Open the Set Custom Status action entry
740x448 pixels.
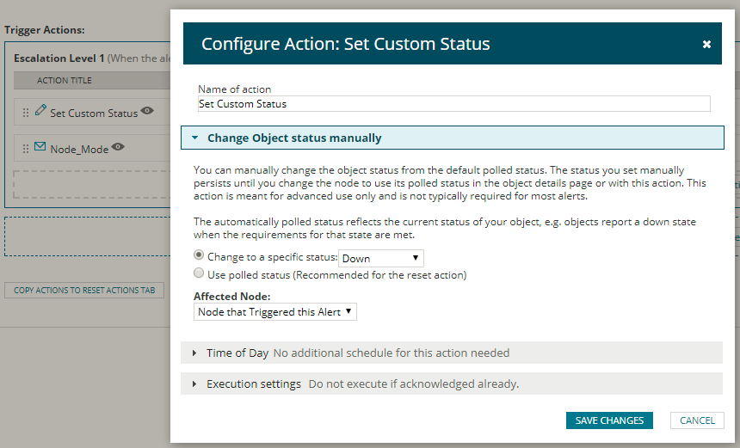tap(94, 113)
